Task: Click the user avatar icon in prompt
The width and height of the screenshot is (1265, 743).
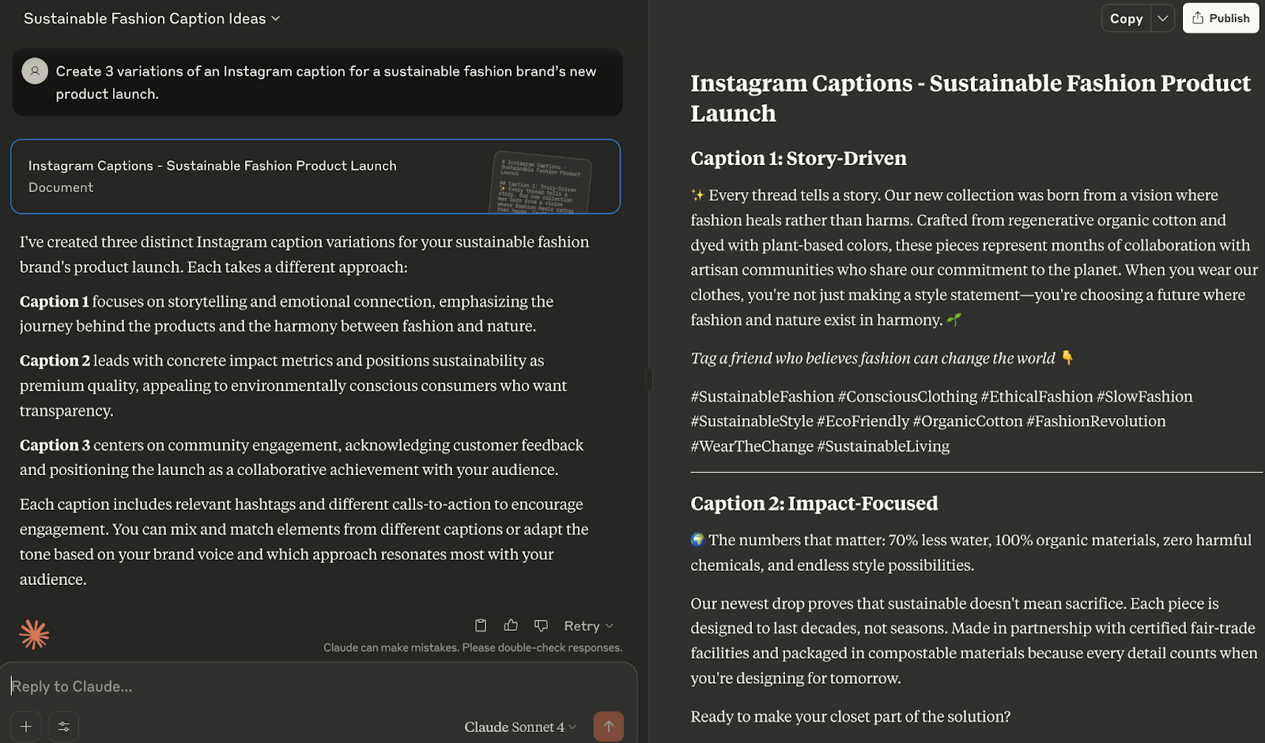Action: [35, 71]
